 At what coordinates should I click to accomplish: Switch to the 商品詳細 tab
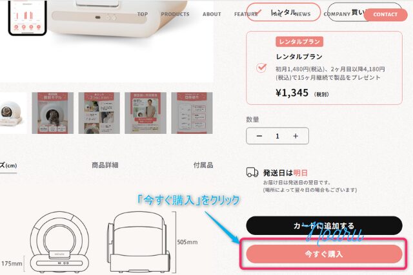[x=105, y=165]
